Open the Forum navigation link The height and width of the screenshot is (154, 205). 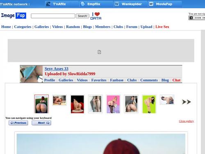click(132, 27)
